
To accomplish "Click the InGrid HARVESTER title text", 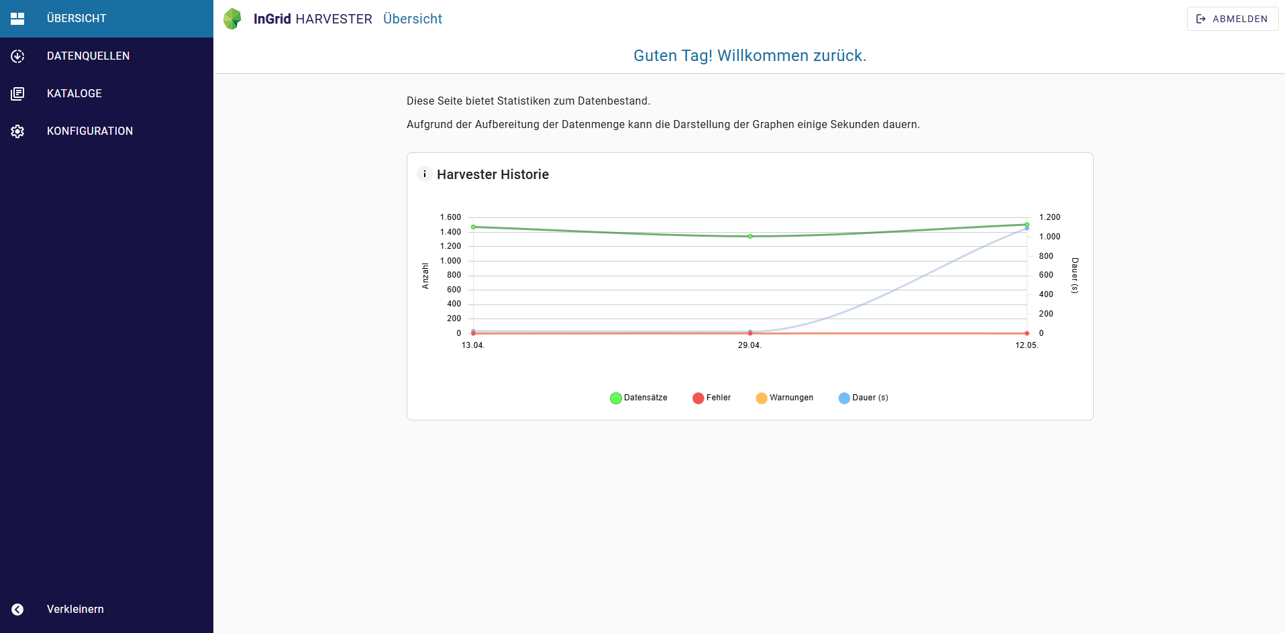I will coord(313,19).
